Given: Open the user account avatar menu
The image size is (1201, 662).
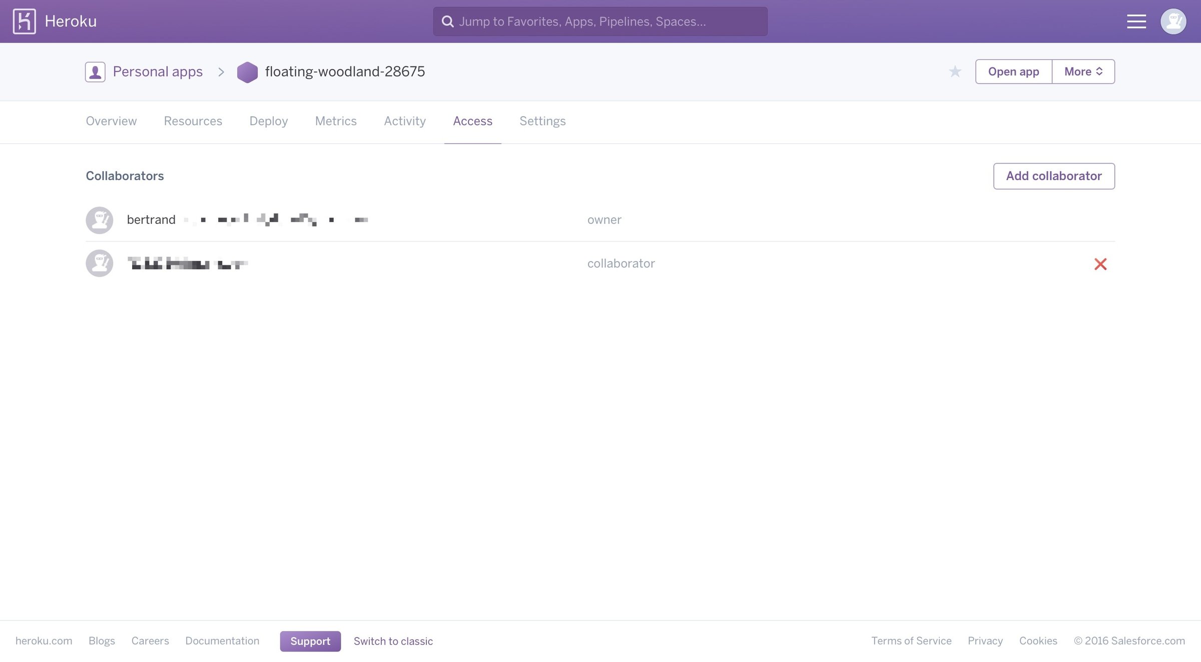Looking at the screenshot, I should [1173, 22].
